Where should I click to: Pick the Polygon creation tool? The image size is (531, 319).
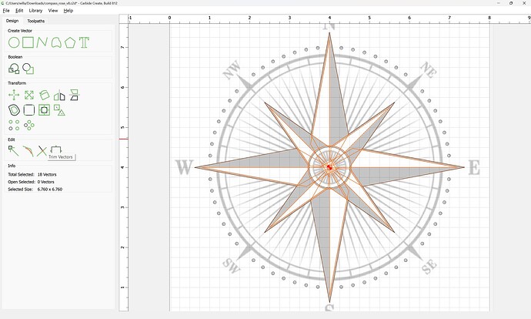pos(70,42)
